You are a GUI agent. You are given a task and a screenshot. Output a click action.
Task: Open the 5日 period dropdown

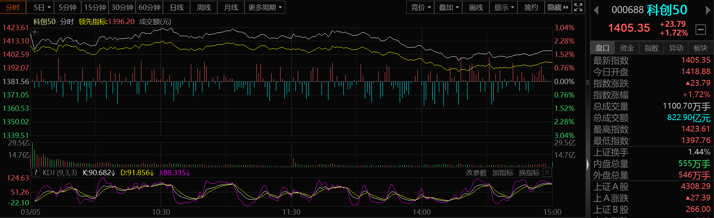[42, 7]
